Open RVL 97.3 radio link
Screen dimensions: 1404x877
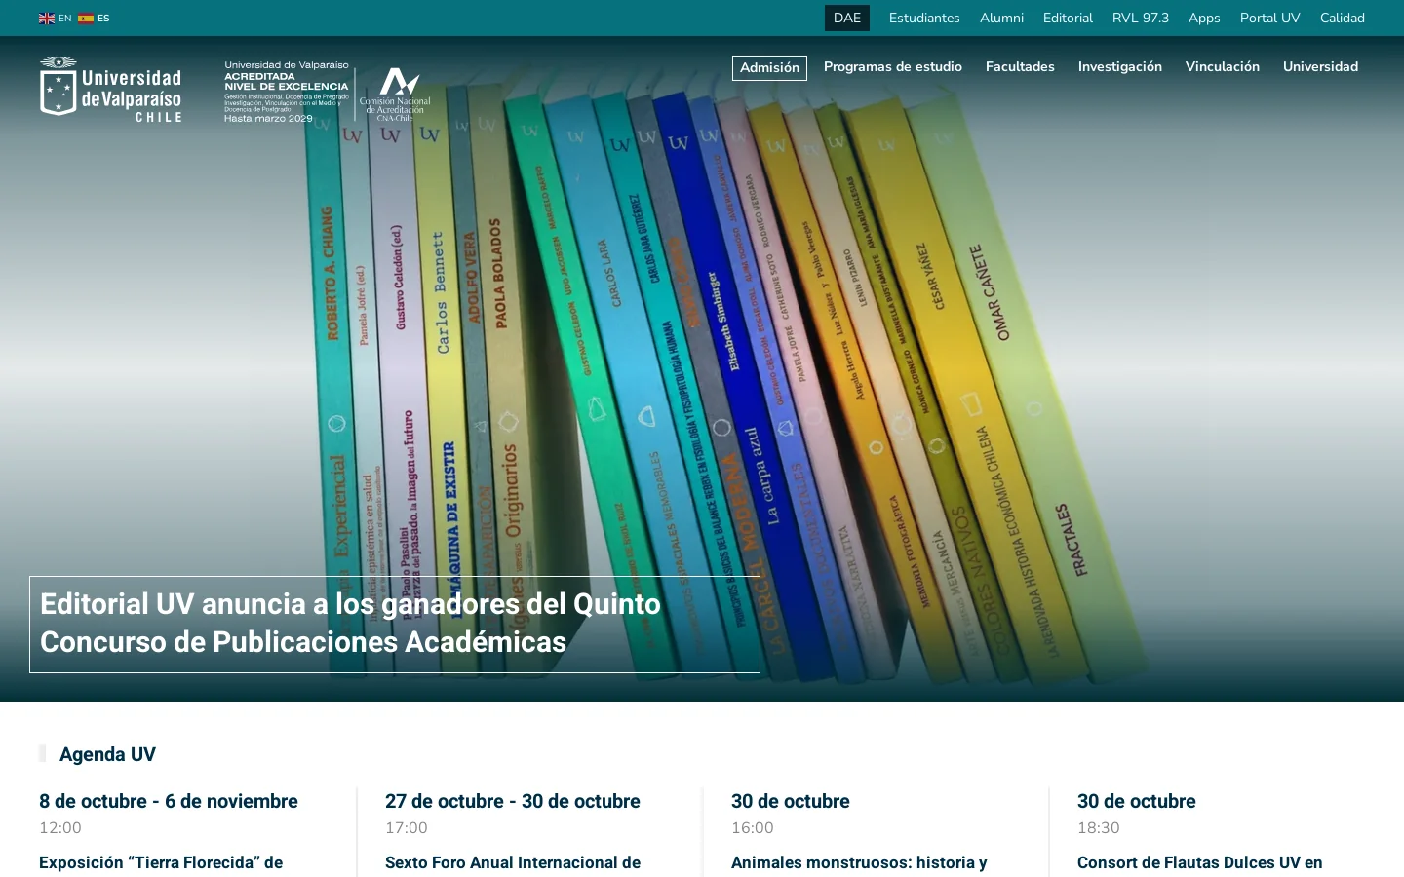pyautogui.click(x=1141, y=18)
